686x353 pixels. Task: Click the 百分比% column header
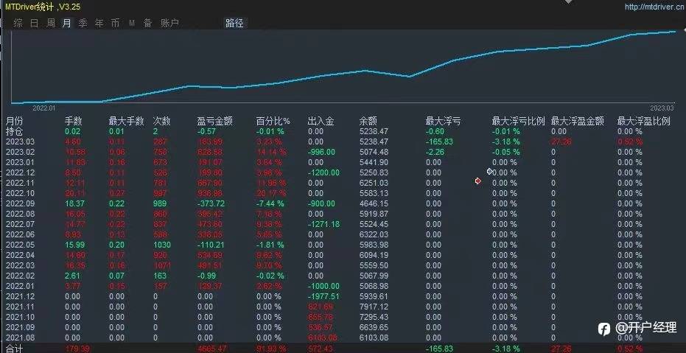point(273,121)
